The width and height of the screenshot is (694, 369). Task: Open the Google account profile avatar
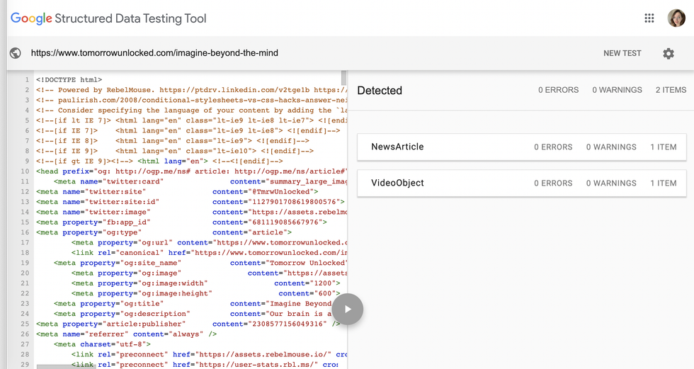pos(676,18)
